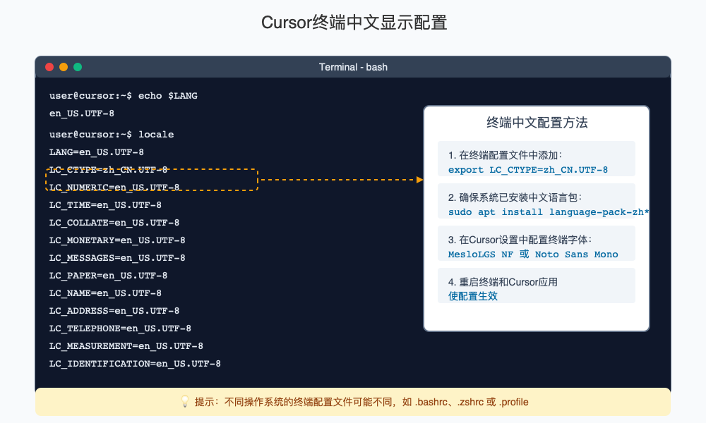Select the 'en_US.UTF-8' output line

pos(81,114)
